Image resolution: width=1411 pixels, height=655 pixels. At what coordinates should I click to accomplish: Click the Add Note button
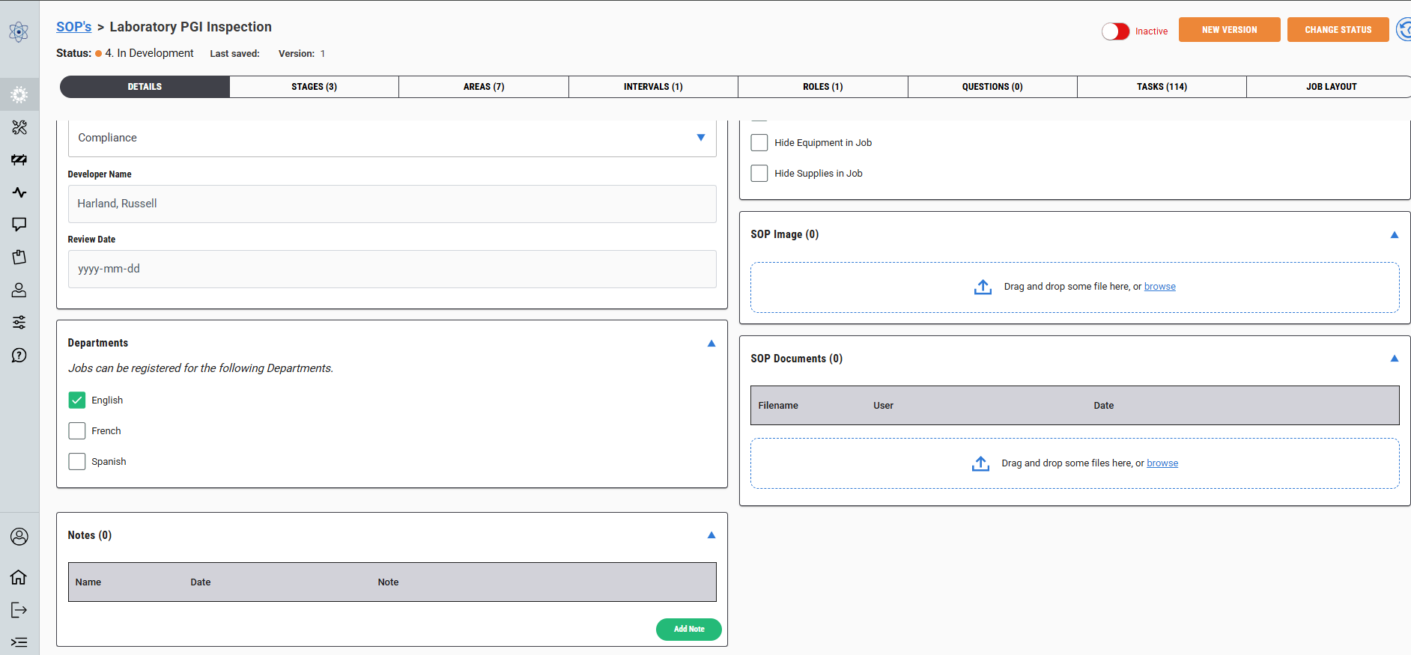pos(688,630)
